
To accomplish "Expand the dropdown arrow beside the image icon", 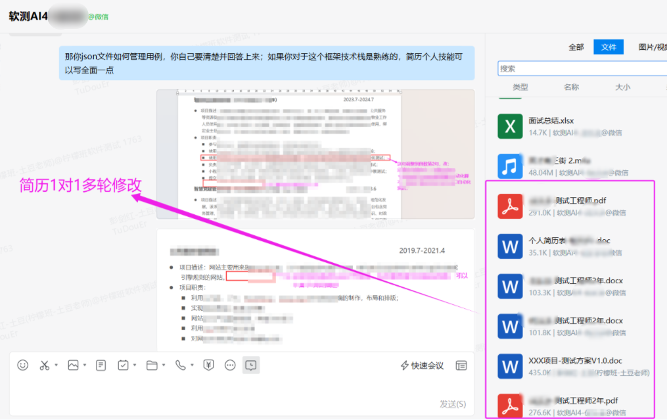I will 85,365.
